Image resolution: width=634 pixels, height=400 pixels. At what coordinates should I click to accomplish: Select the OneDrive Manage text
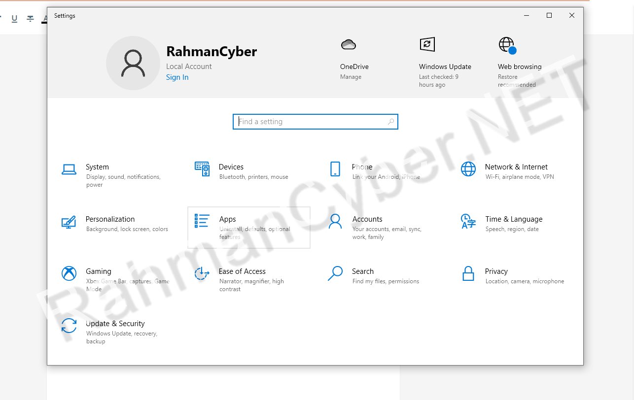(351, 77)
